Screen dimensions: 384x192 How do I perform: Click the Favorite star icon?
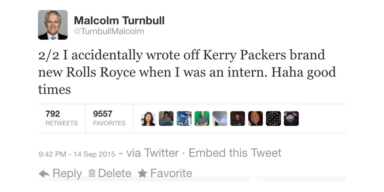pos(142,174)
